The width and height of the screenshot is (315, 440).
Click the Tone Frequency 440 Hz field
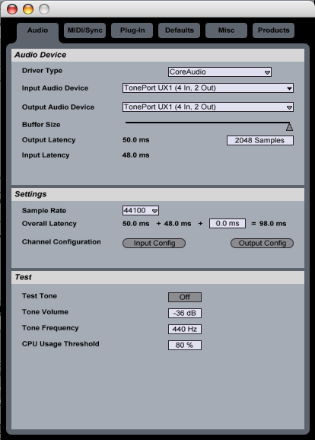185,329
